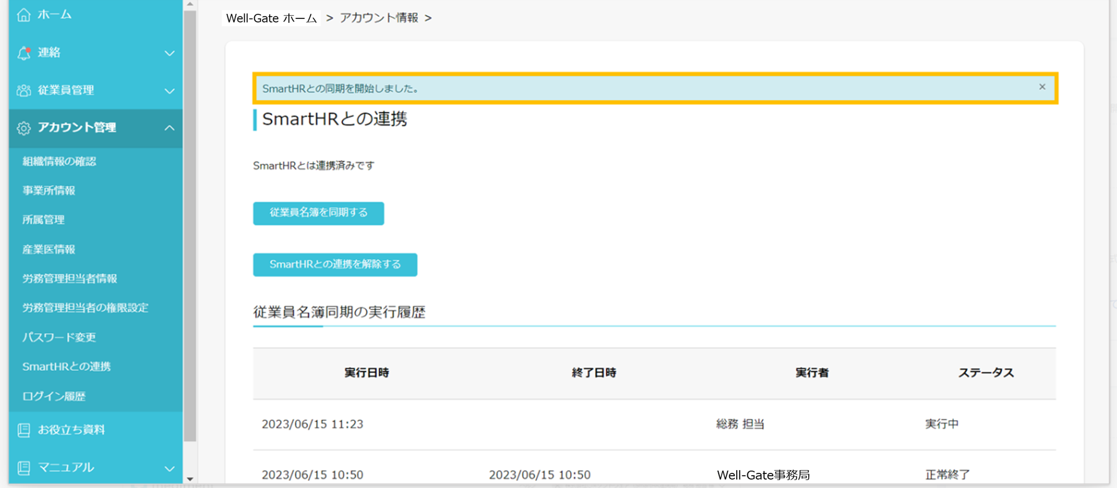
Task: Click the アカウント管理 sidebar menu label
Action: click(77, 127)
